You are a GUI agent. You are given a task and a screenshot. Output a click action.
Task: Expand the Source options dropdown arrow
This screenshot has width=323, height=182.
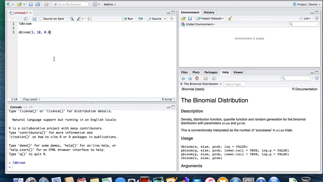tap(165, 19)
